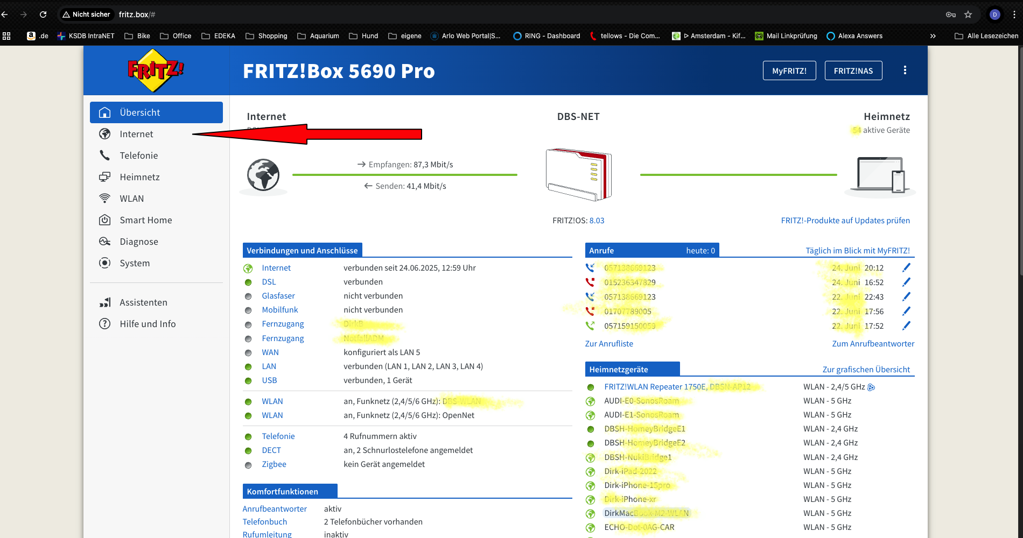
Task: Open the KSDB IntraNET bookmark
Action: 86,36
